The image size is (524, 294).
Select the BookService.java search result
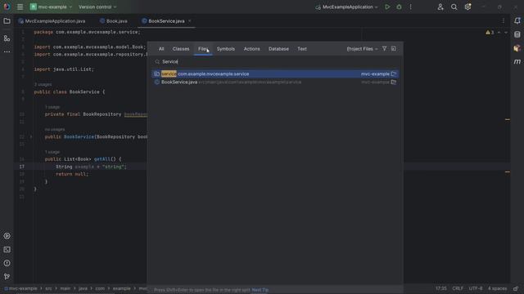(275, 82)
